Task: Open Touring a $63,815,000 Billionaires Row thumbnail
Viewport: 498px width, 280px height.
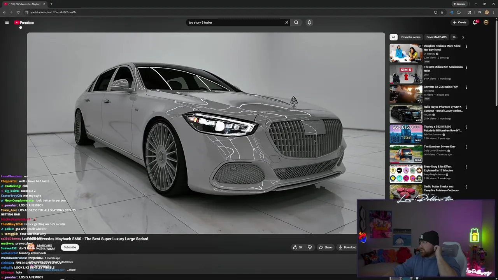Action: click(406, 134)
